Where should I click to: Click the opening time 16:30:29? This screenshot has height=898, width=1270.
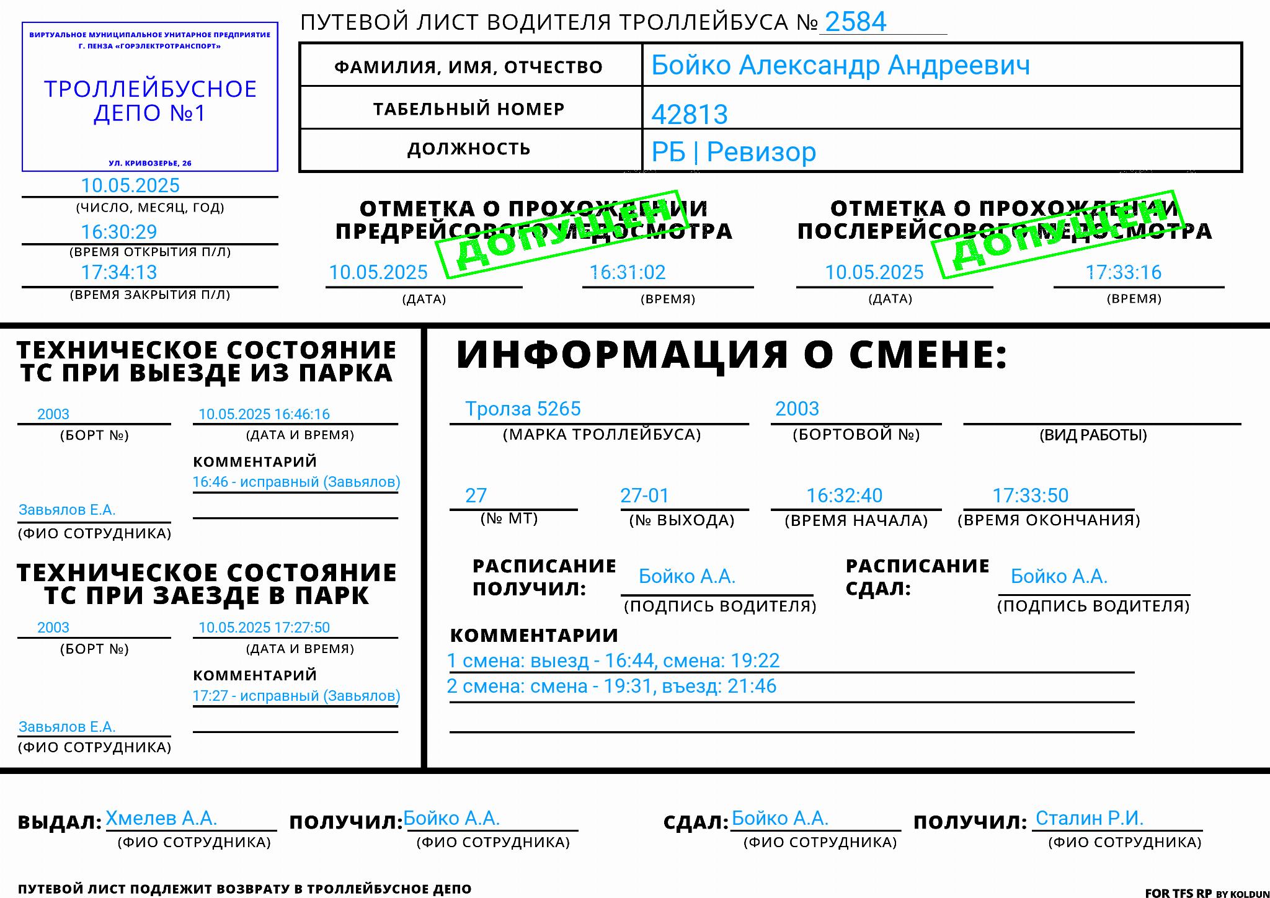(x=119, y=232)
